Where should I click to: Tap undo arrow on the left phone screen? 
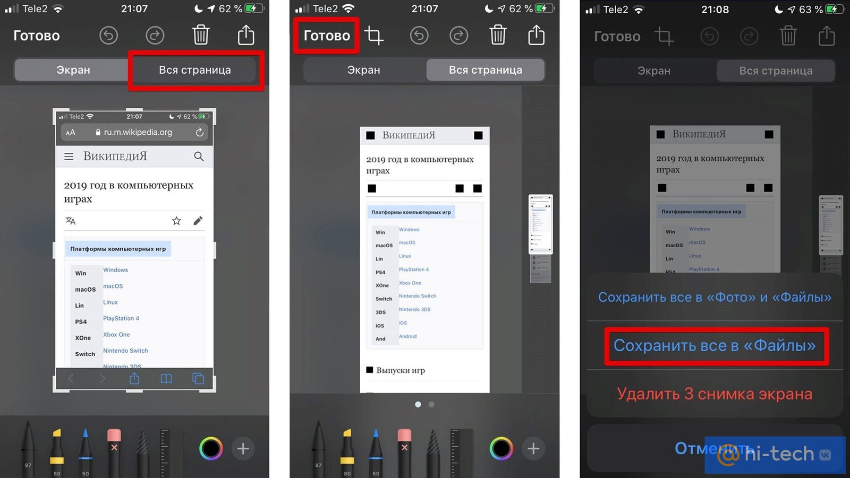[x=108, y=36]
